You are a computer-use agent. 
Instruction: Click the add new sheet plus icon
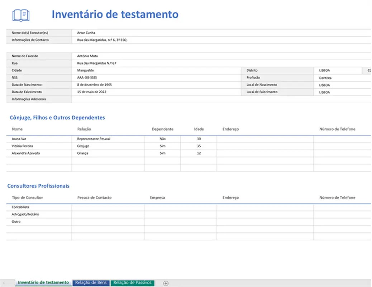point(166,283)
